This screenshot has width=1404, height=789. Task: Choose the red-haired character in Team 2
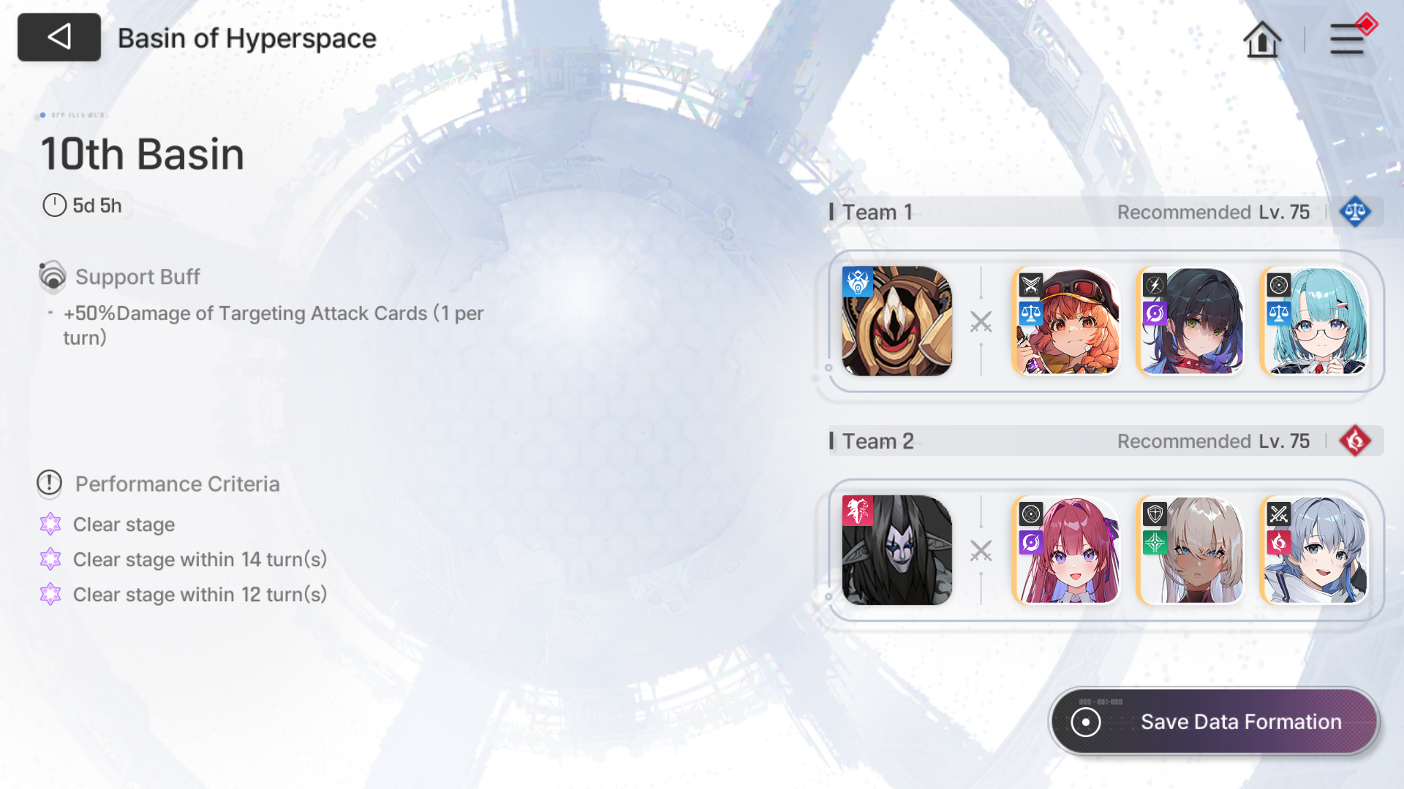click(1065, 550)
